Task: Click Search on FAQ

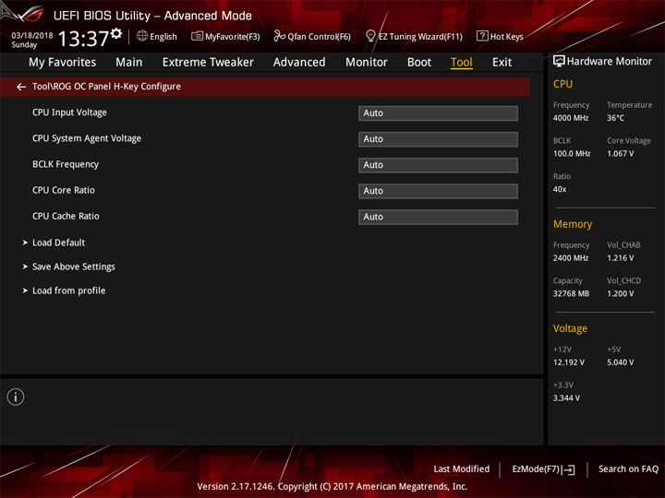Action: (x=628, y=468)
